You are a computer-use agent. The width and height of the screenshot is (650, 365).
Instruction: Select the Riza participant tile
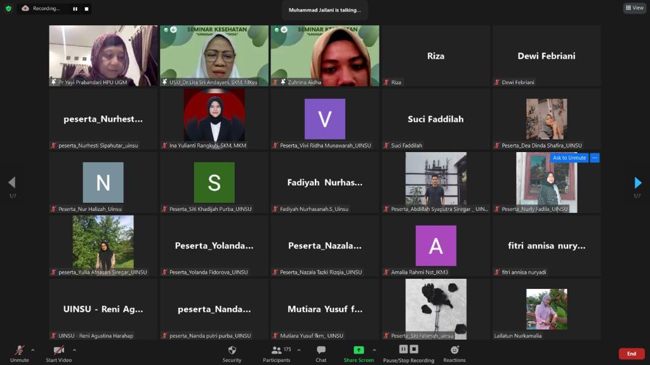(x=435, y=56)
